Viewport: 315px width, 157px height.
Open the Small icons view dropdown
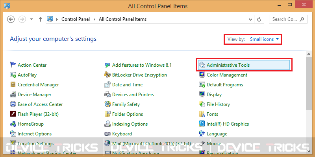(x=264, y=39)
